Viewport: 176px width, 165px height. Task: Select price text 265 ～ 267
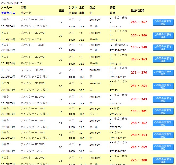click(139, 22)
